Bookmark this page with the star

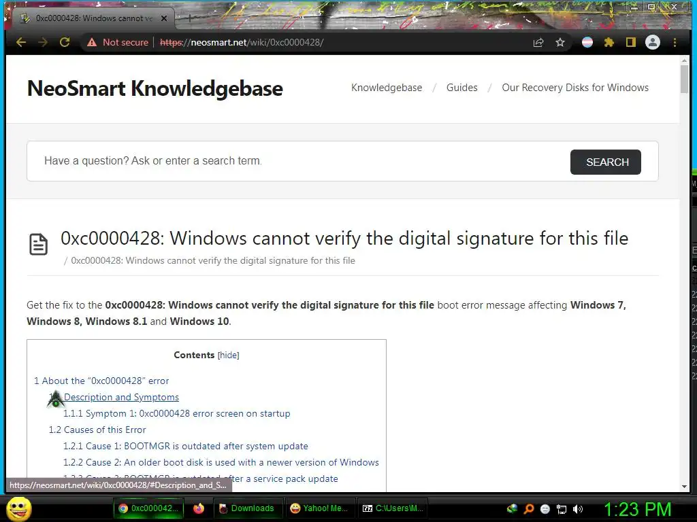560,42
